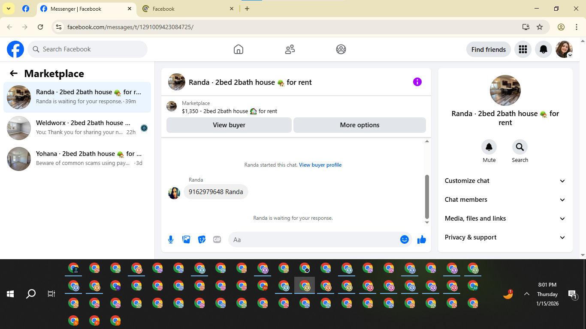Click the View buyer button
Screen dimensions: 586x329
(229, 125)
